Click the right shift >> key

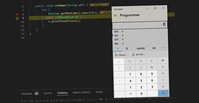[x=141, y=61]
